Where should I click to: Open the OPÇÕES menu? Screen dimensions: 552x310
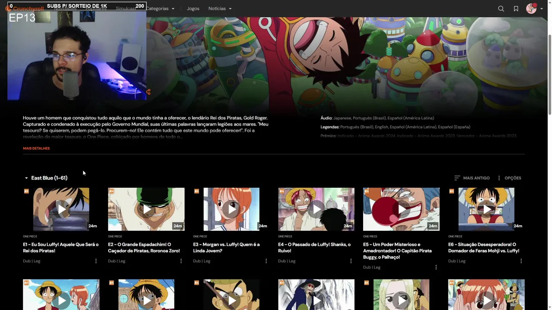point(509,178)
